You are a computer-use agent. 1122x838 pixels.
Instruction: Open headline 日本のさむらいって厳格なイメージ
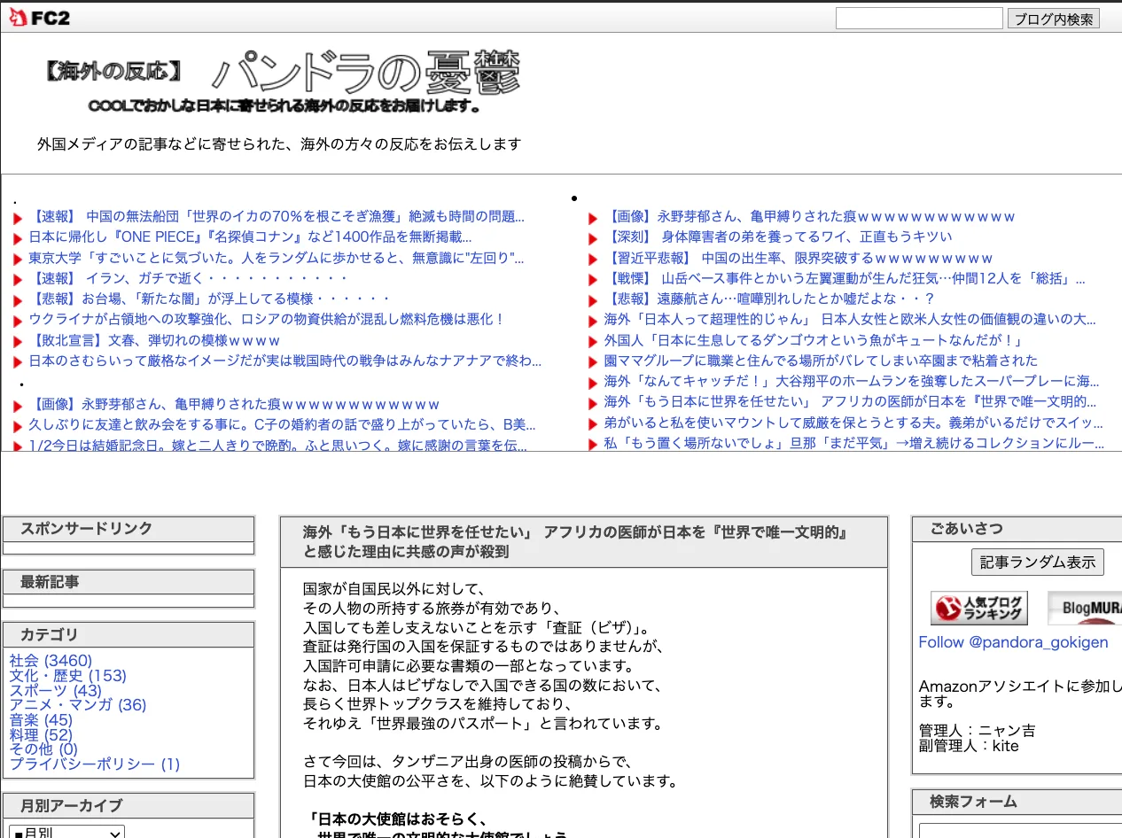coord(285,361)
